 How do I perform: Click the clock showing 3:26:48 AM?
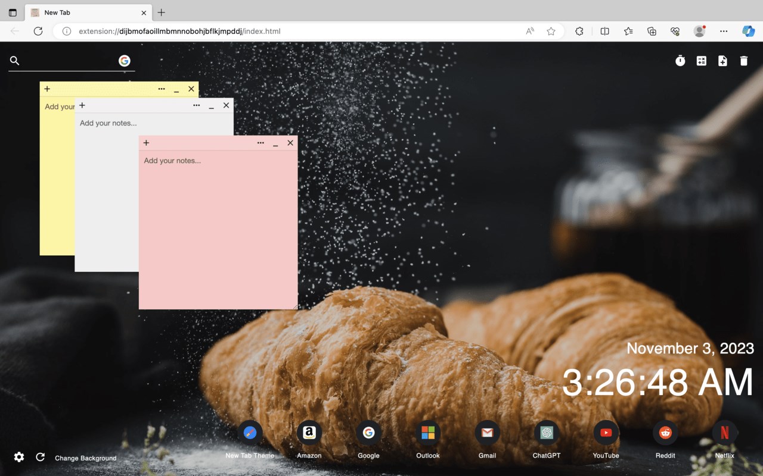tap(658, 382)
